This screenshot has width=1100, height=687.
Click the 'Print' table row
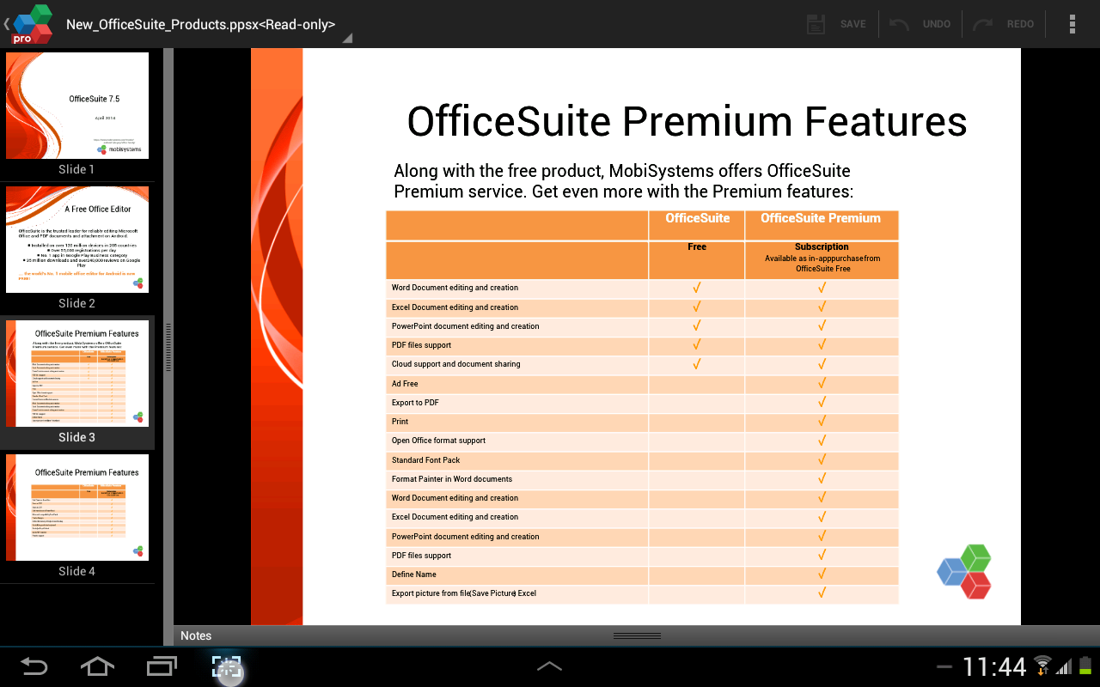[x=642, y=422]
